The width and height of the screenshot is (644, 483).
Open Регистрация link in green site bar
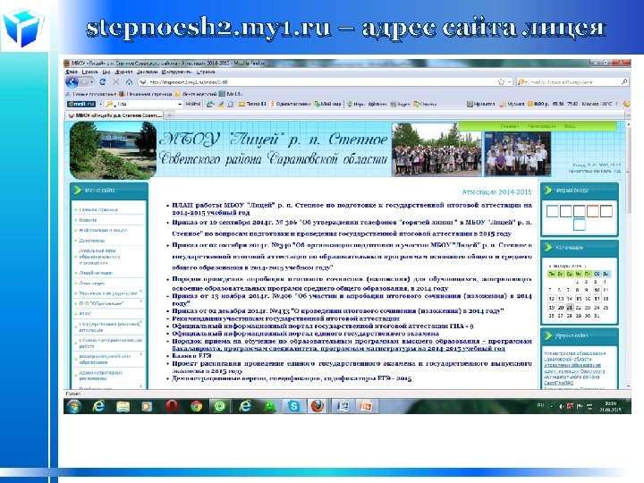click(x=541, y=126)
